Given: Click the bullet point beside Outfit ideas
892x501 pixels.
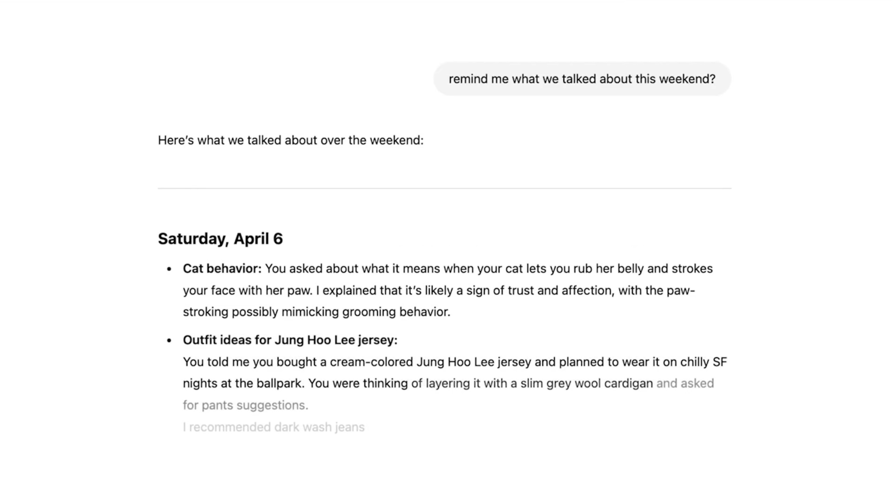Looking at the screenshot, I should (169, 340).
